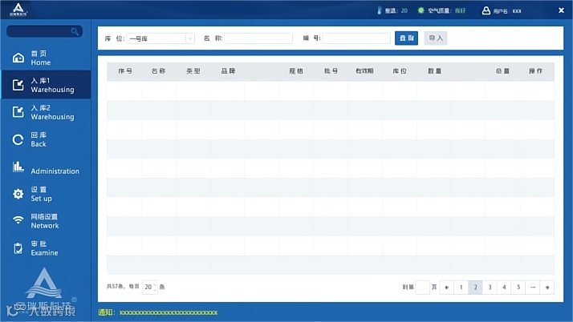Go to page 4
Image resolution: width=573 pixels, height=322 pixels.
[x=504, y=288]
